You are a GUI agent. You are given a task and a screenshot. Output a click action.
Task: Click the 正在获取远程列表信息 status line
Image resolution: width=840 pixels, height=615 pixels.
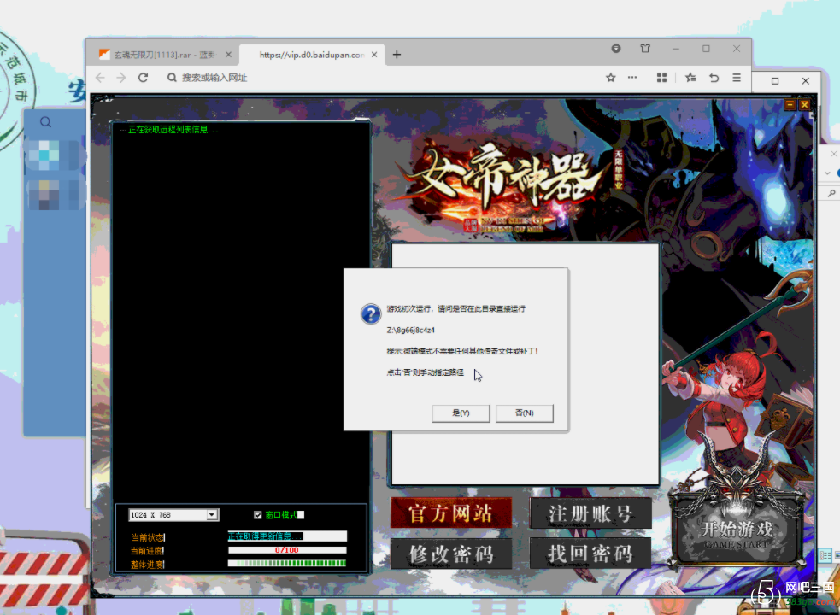(x=168, y=130)
